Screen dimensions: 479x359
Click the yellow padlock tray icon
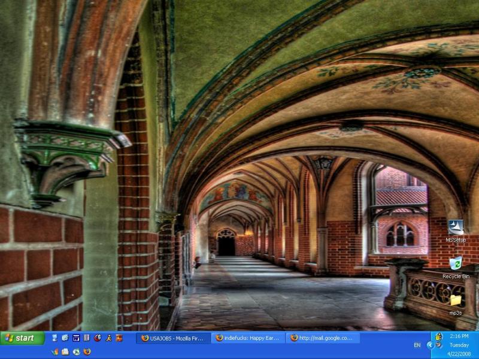pyautogui.click(x=439, y=336)
